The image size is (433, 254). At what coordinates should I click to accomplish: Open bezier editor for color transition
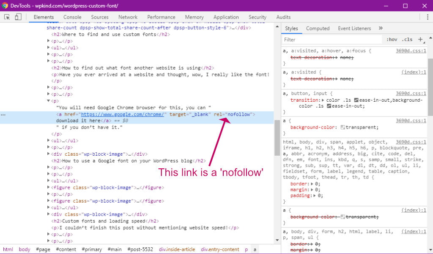click(x=356, y=100)
